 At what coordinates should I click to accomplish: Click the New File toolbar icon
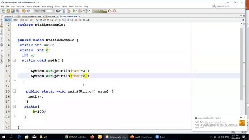pos(4,11)
